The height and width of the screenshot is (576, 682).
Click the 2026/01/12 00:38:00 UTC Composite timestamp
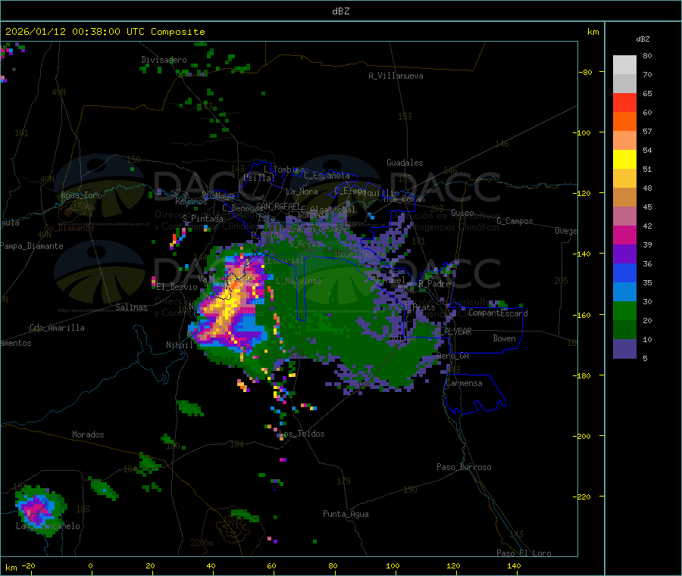click(105, 32)
